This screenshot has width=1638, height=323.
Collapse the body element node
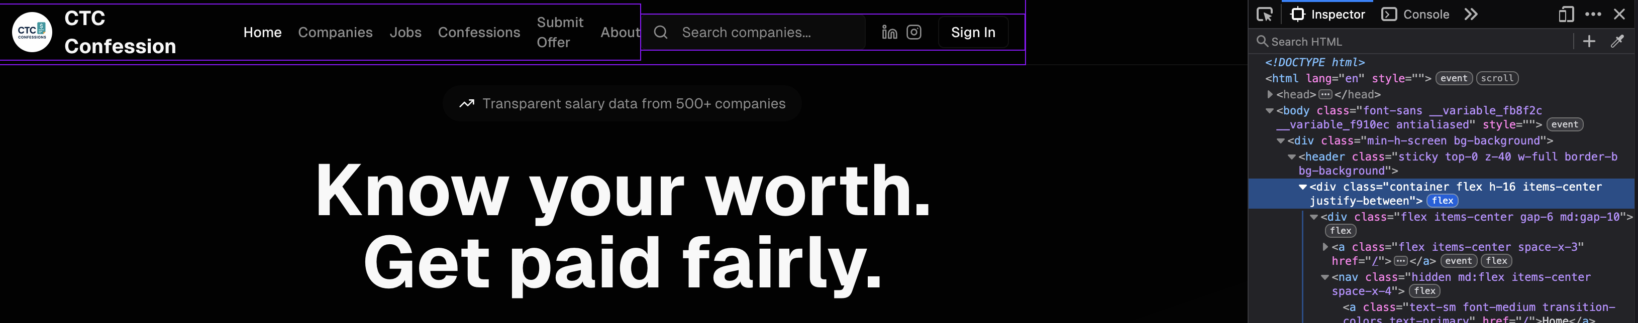1270,111
